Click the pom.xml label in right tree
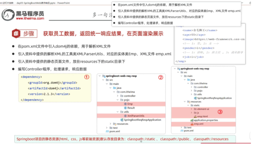Image resolution: width=253 pixels, height=149 pixels. (x=189, y=131)
